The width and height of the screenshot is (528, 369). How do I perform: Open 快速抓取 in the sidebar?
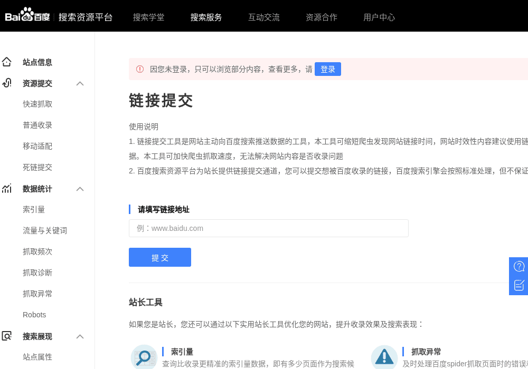pos(37,104)
